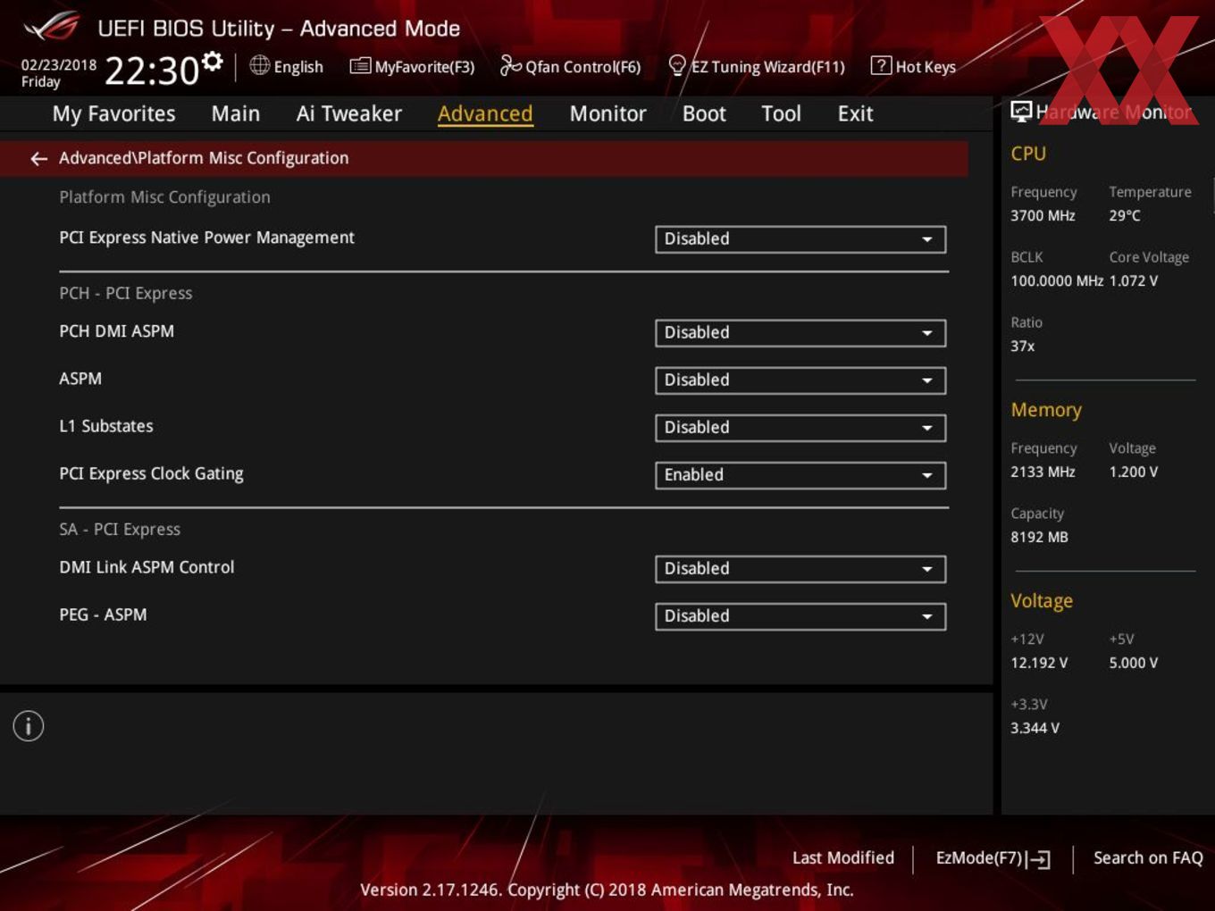Image resolution: width=1215 pixels, height=911 pixels.
Task: Click the PCI Express Native Power Management label
Action: pyautogui.click(x=206, y=238)
